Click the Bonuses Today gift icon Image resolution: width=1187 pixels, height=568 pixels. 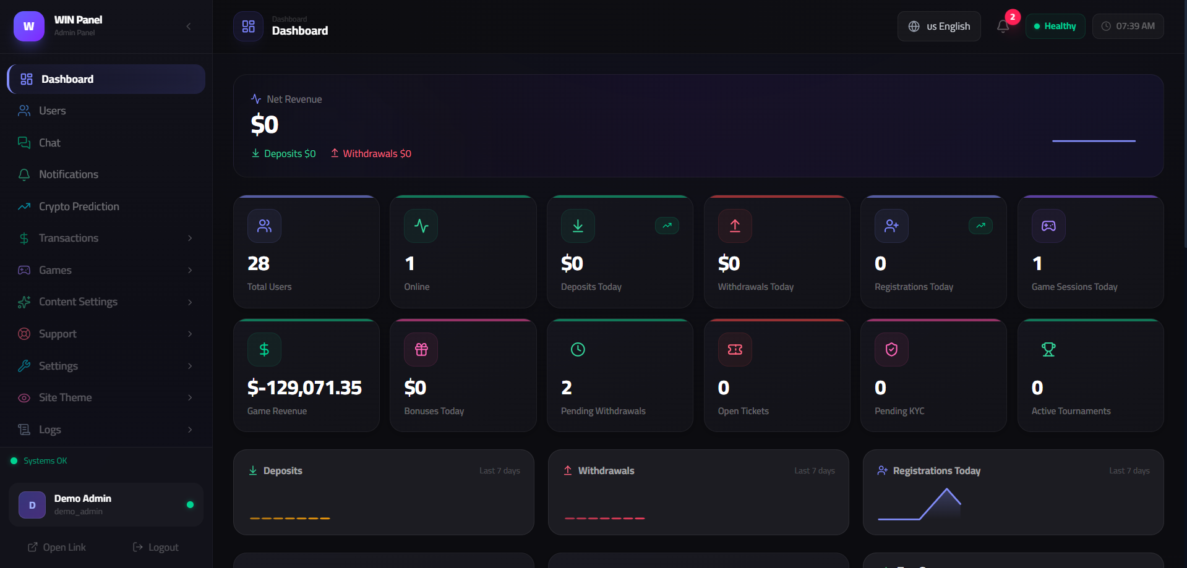(x=421, y=350)
